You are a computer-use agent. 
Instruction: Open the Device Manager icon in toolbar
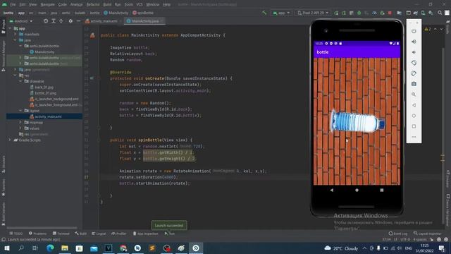coord(423,13)
